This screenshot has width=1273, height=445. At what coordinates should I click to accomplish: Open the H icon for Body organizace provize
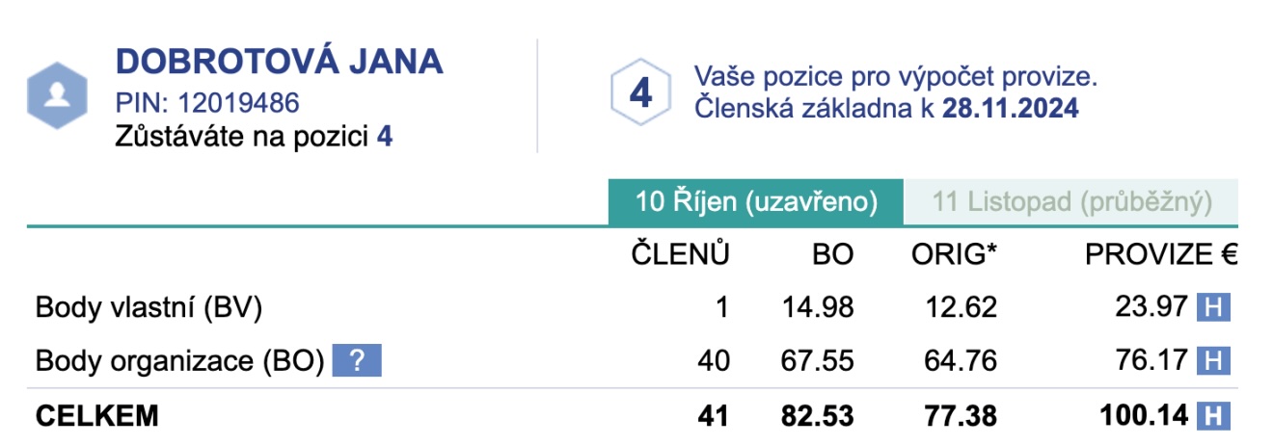point(1214,361)
